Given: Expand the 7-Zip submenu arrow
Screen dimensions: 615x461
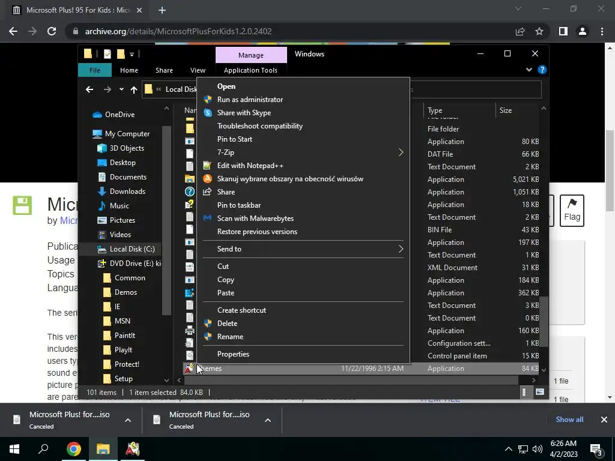Looking at the screenshot, I should [x=401, y=152].
